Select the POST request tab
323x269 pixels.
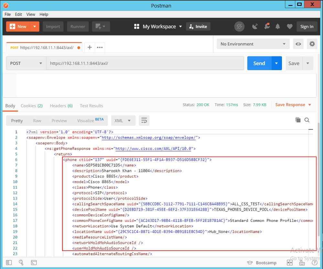tap(44, 47)
